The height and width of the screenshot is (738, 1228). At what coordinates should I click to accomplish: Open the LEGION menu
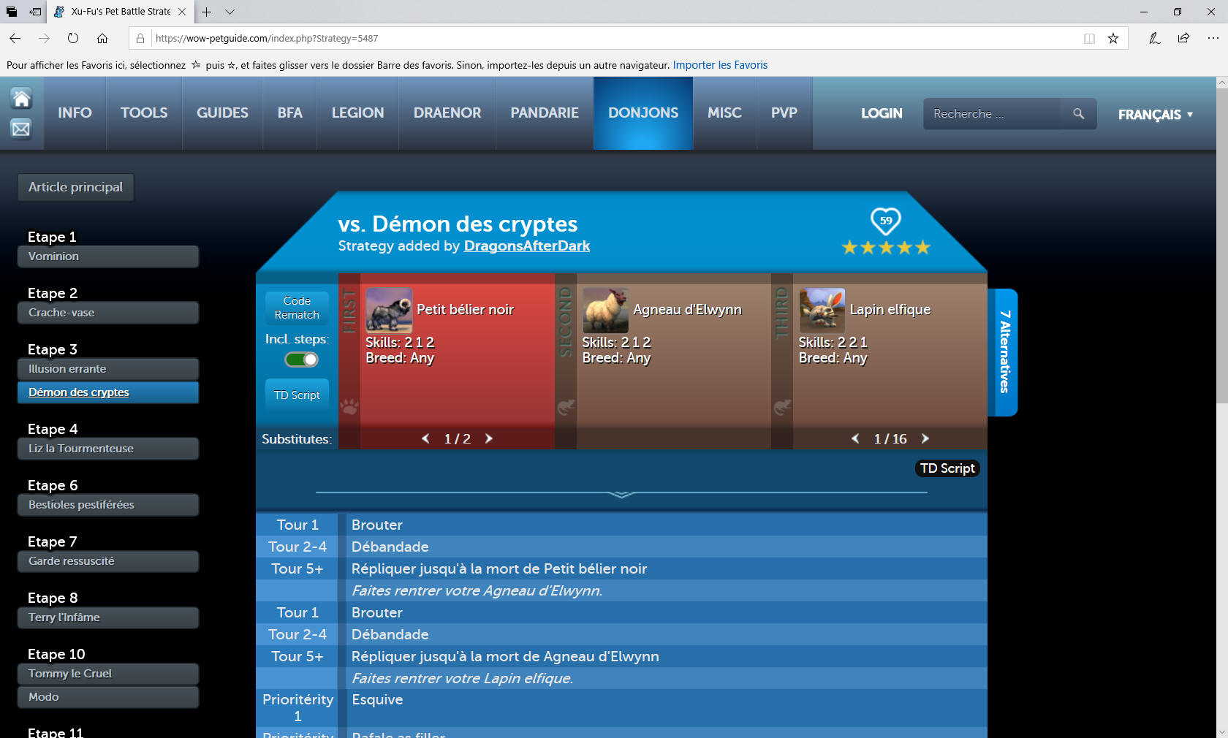click(x=357, y=113)
